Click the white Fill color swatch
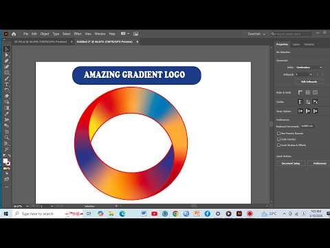The height and width of the screenshot is (248, 330). 5,161
